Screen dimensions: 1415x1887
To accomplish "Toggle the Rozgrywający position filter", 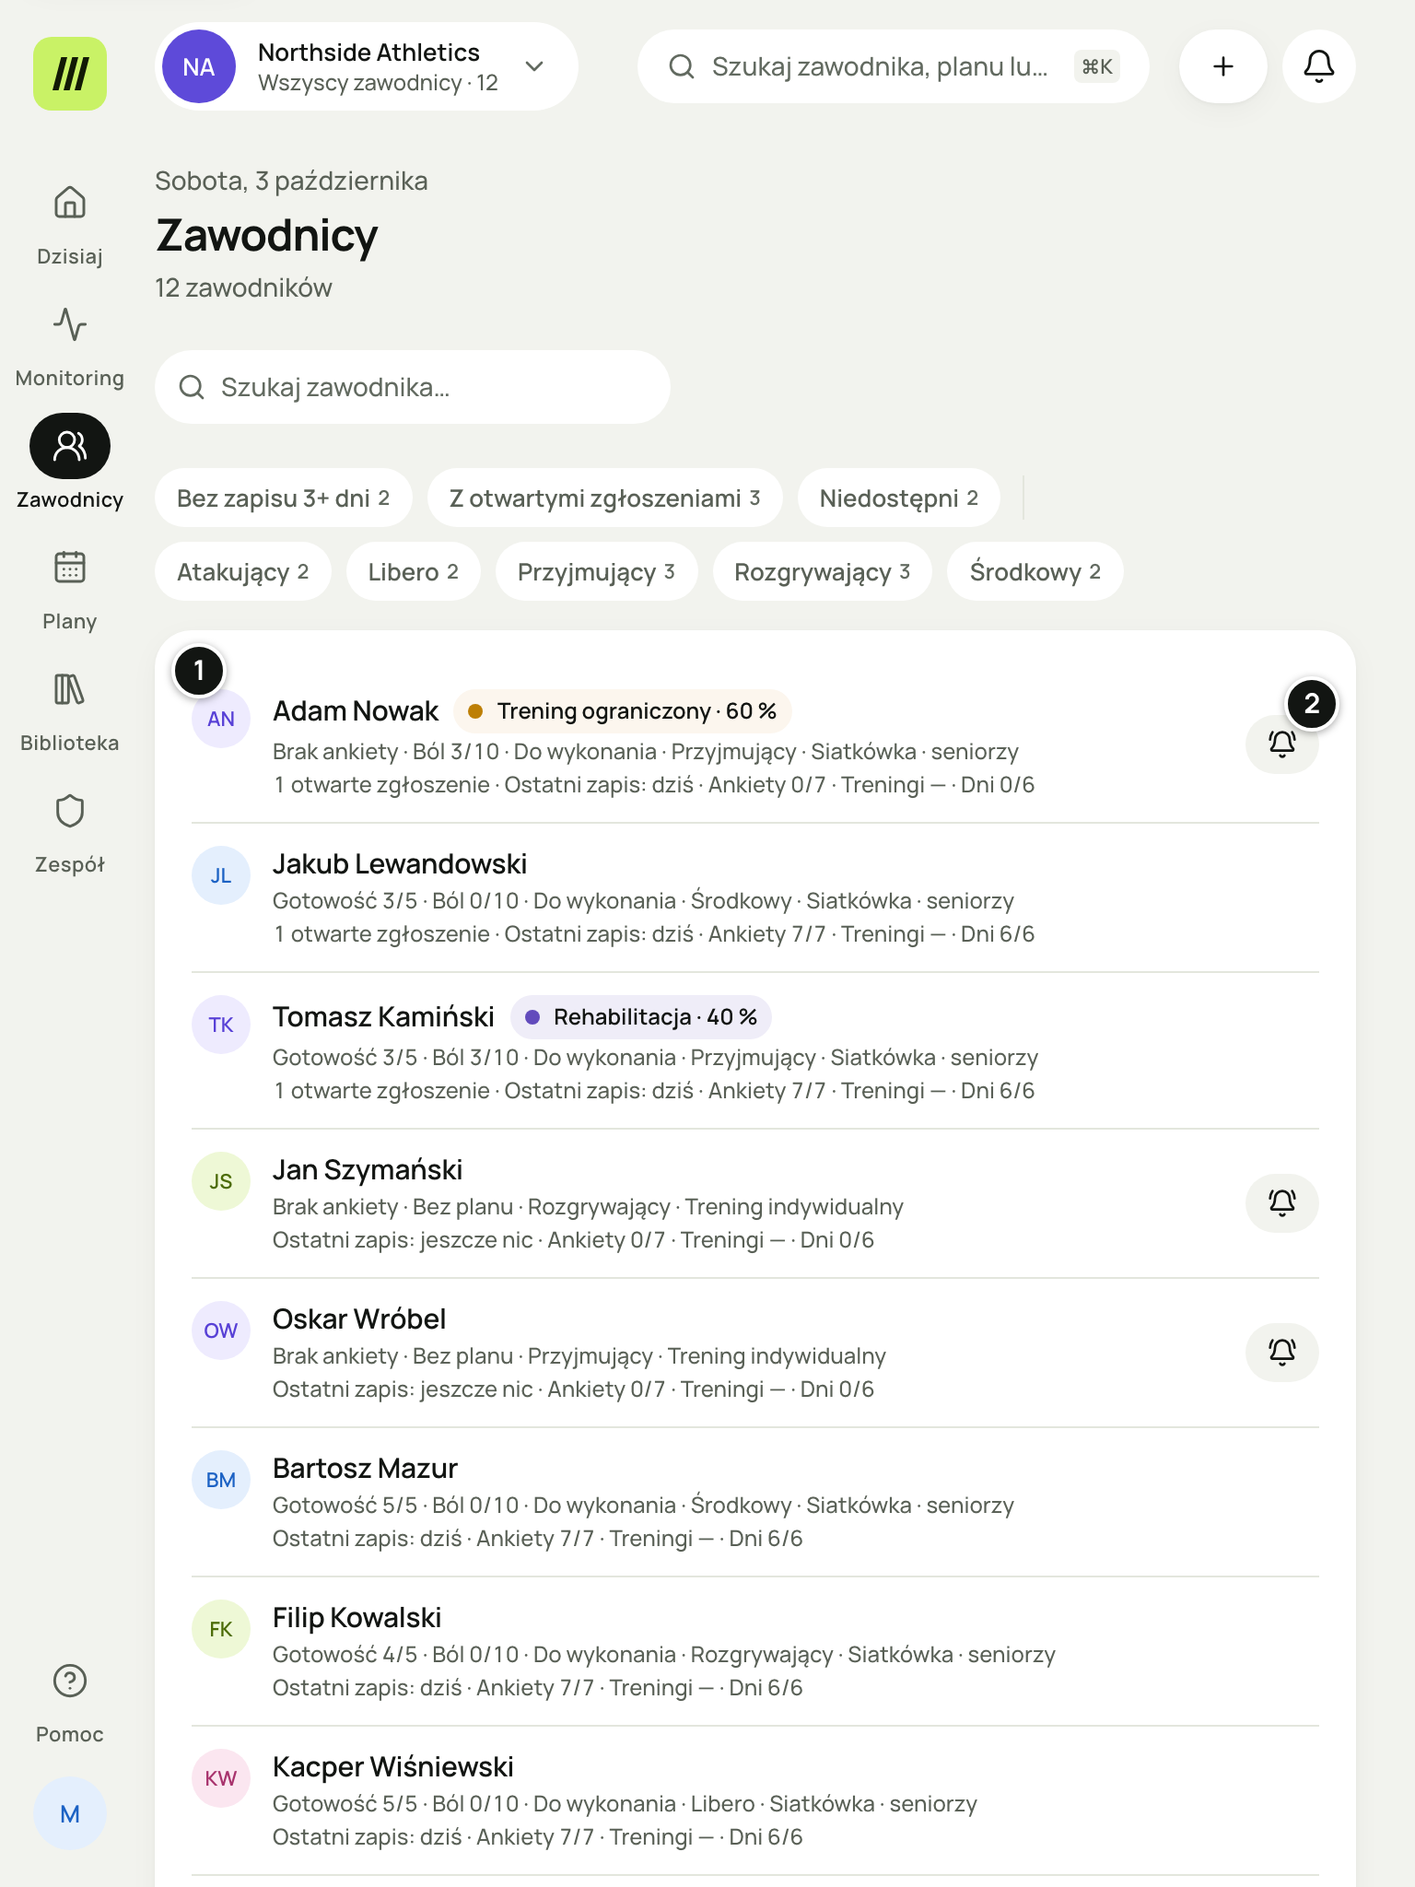I will 823,571.
